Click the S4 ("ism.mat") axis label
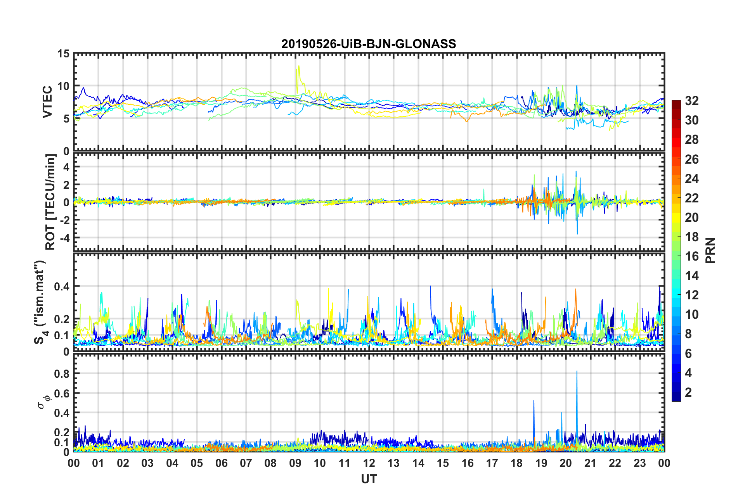The image size is (738, 501). (40, 302)
